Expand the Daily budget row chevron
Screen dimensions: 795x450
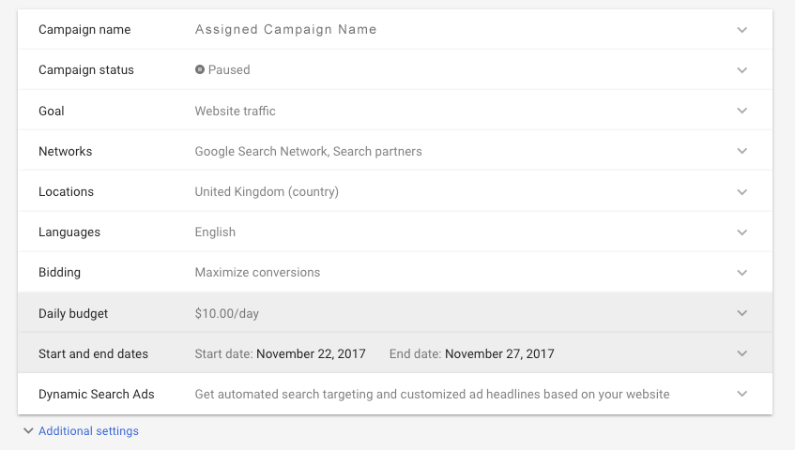click(x=742, y=313)
